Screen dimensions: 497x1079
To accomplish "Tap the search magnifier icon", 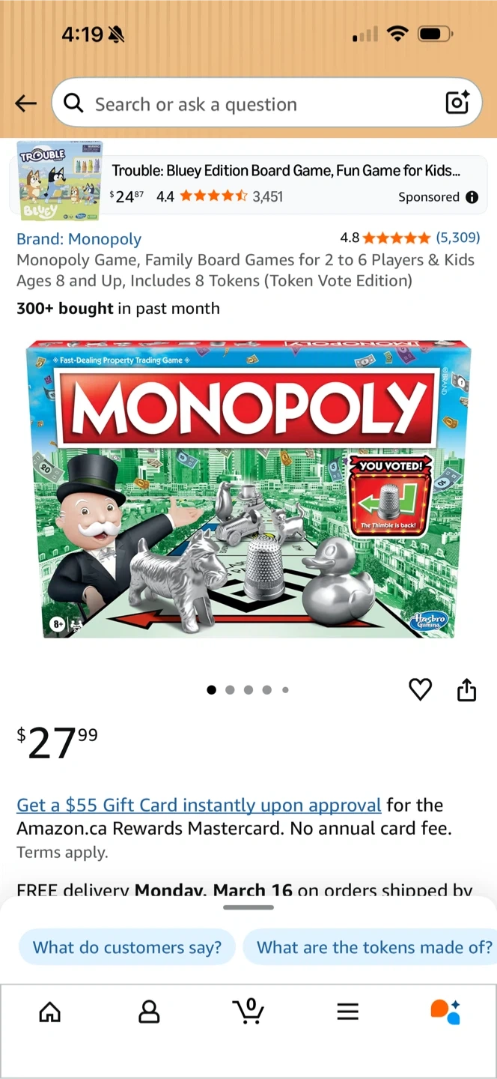I will pyautogui.click(x=73, y=103).
